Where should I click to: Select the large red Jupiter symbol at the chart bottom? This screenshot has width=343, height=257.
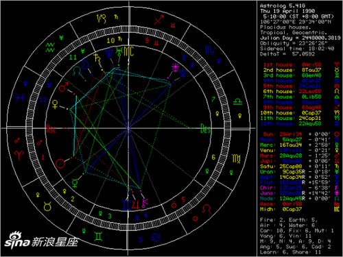135,205
